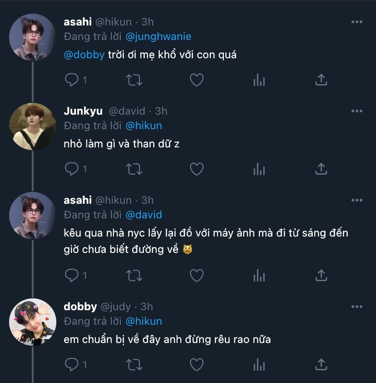The height and width of the screenshot is (383, 376).
Task: Open more options on Junkyu's tweet
Action: tap(356, 111)
